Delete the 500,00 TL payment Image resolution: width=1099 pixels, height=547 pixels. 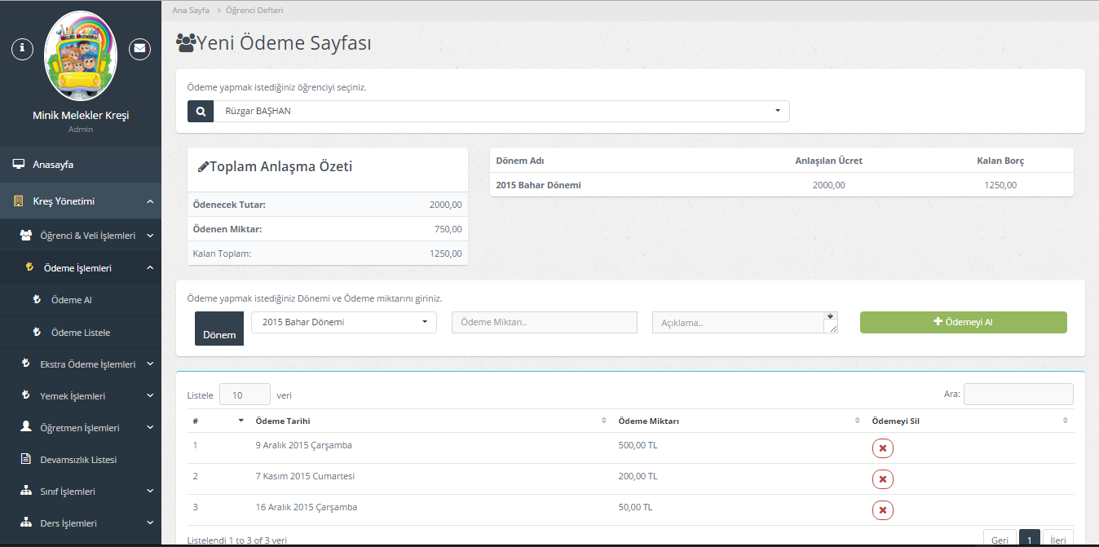click(882, 448)
